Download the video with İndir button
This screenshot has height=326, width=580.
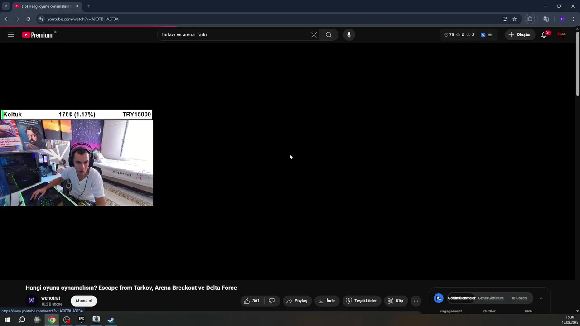click(x=327, y=301)
